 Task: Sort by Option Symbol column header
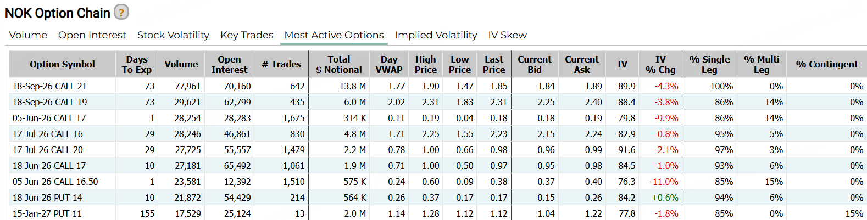point(62,64)
